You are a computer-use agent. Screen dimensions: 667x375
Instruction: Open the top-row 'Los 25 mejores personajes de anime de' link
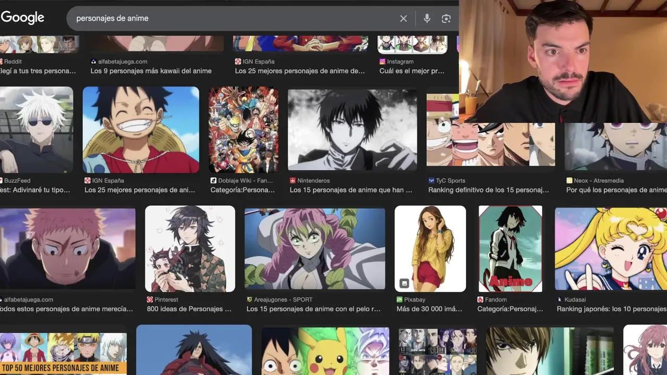300,71
